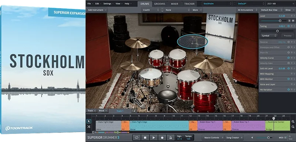Enable the Reverse effect power button
Viewport: 296px width, 142px height.
[289, 42]
